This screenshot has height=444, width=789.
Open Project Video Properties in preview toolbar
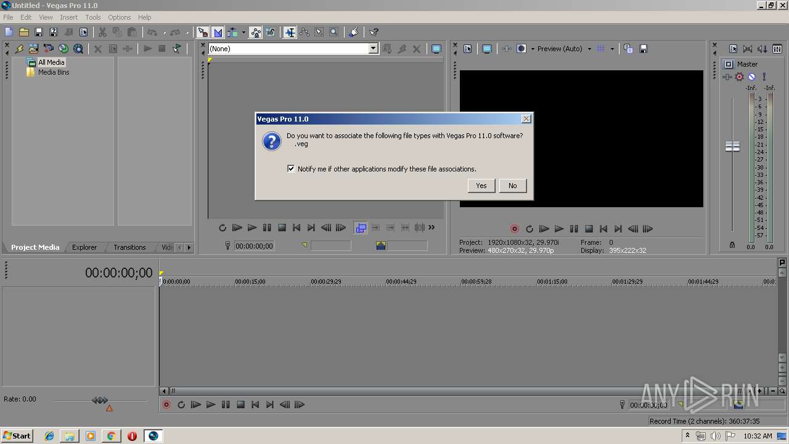(x=467, y=49)
